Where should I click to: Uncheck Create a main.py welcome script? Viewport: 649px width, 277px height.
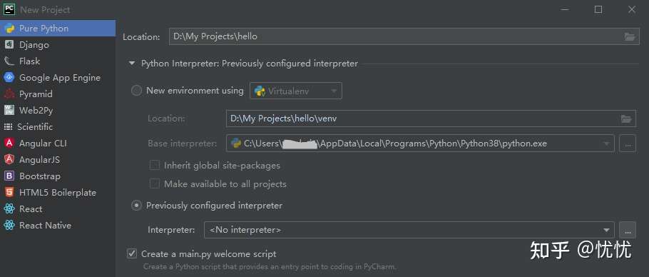pos(132,253)
